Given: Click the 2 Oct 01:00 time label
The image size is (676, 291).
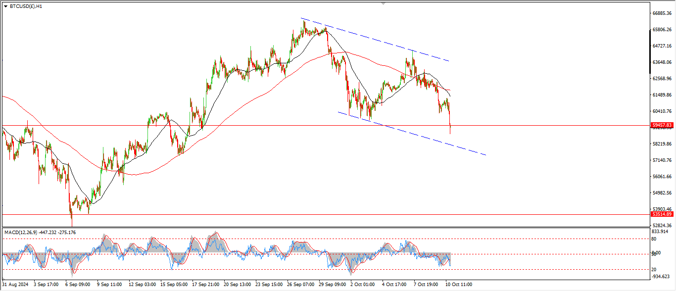Looking at the screenshot, I should (364, 285).
